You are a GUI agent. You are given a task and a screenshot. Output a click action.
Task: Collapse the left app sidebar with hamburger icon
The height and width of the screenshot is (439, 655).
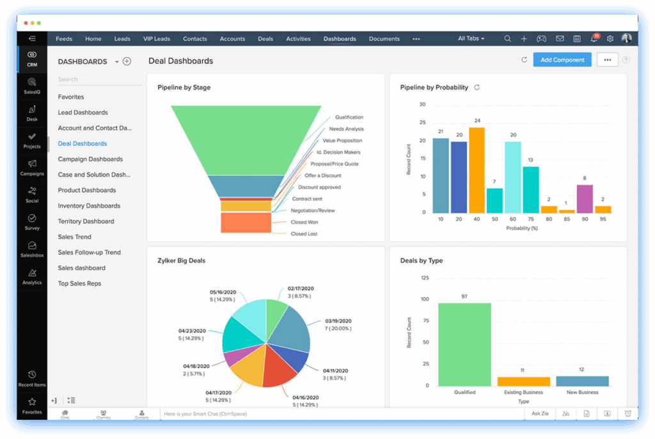32,38
